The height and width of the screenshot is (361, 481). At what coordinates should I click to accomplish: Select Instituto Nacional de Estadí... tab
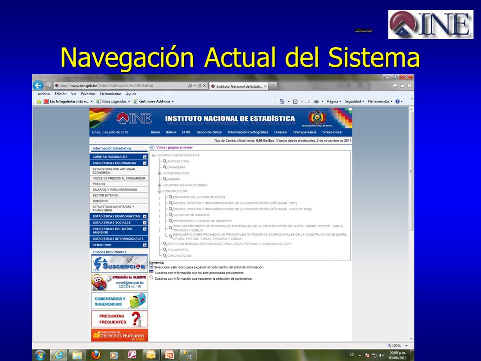[x=239, y=86]
